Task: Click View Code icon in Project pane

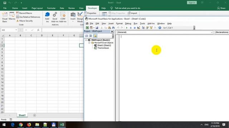Action: [87, 36]
